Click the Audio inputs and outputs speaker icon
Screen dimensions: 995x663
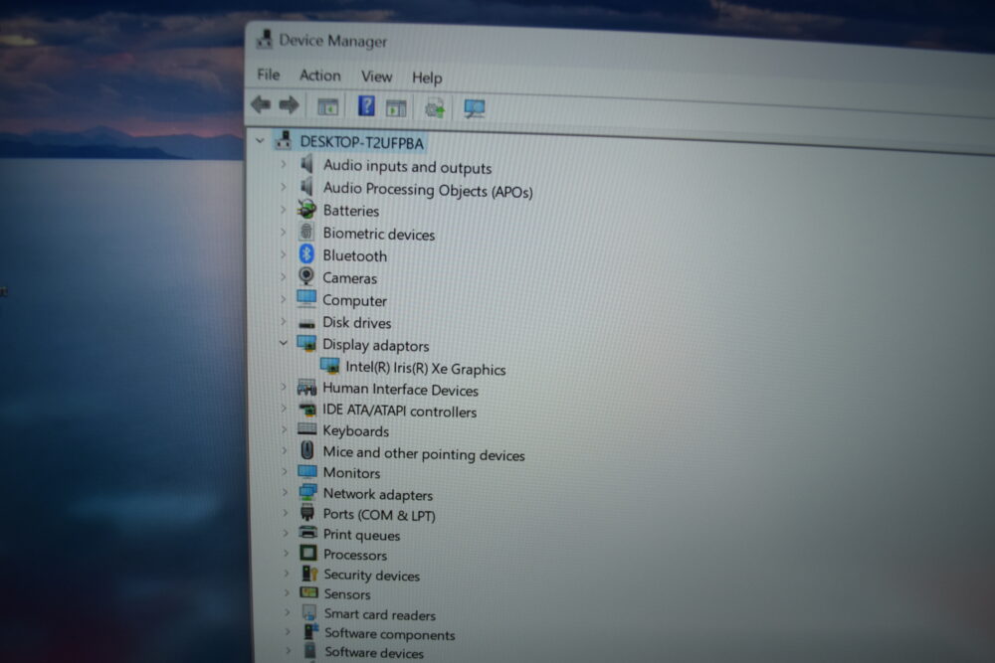(307, 165)
